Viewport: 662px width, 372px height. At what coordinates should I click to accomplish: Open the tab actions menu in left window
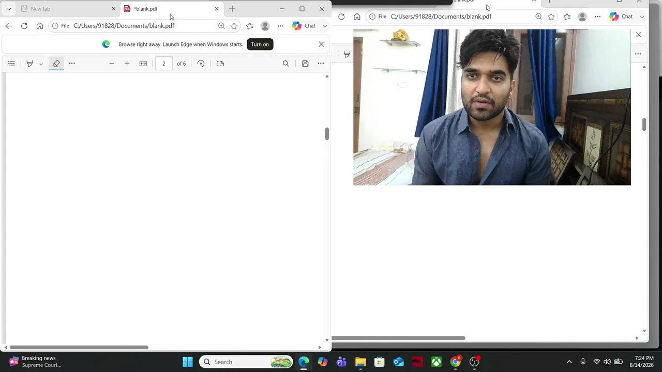point(8,9)
